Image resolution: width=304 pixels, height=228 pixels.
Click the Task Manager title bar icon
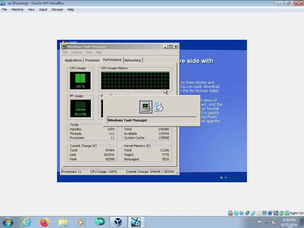(64, 47)
